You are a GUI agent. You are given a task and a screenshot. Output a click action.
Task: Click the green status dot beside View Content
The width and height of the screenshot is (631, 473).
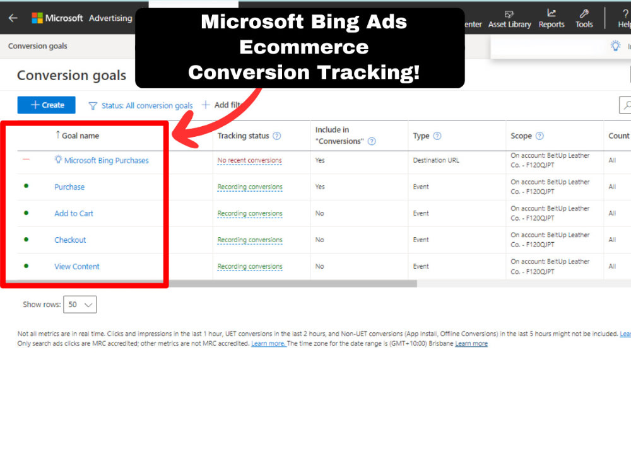click(25, 266)
